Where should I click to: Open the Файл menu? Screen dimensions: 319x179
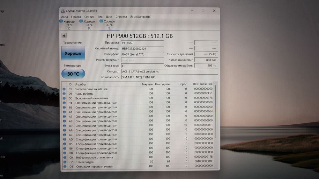(x=64, y=17)
